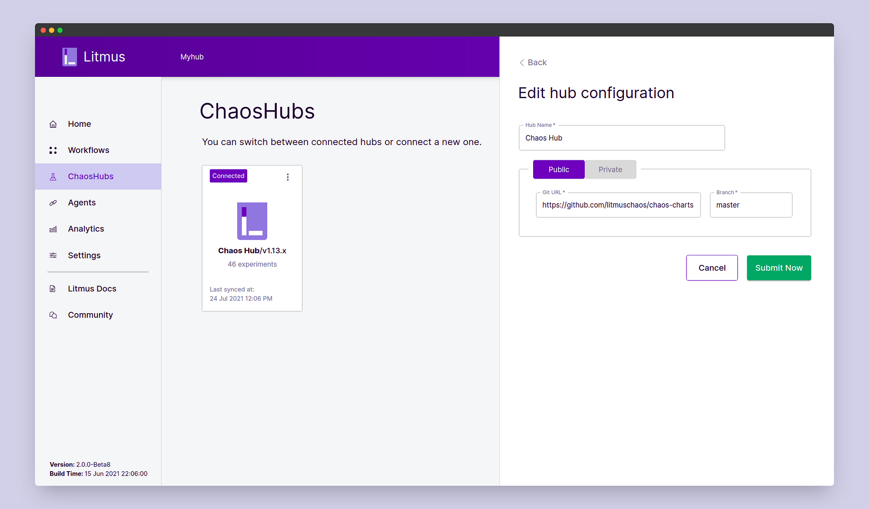
Task: Open the Analytics page
Action: coord(98,229)
